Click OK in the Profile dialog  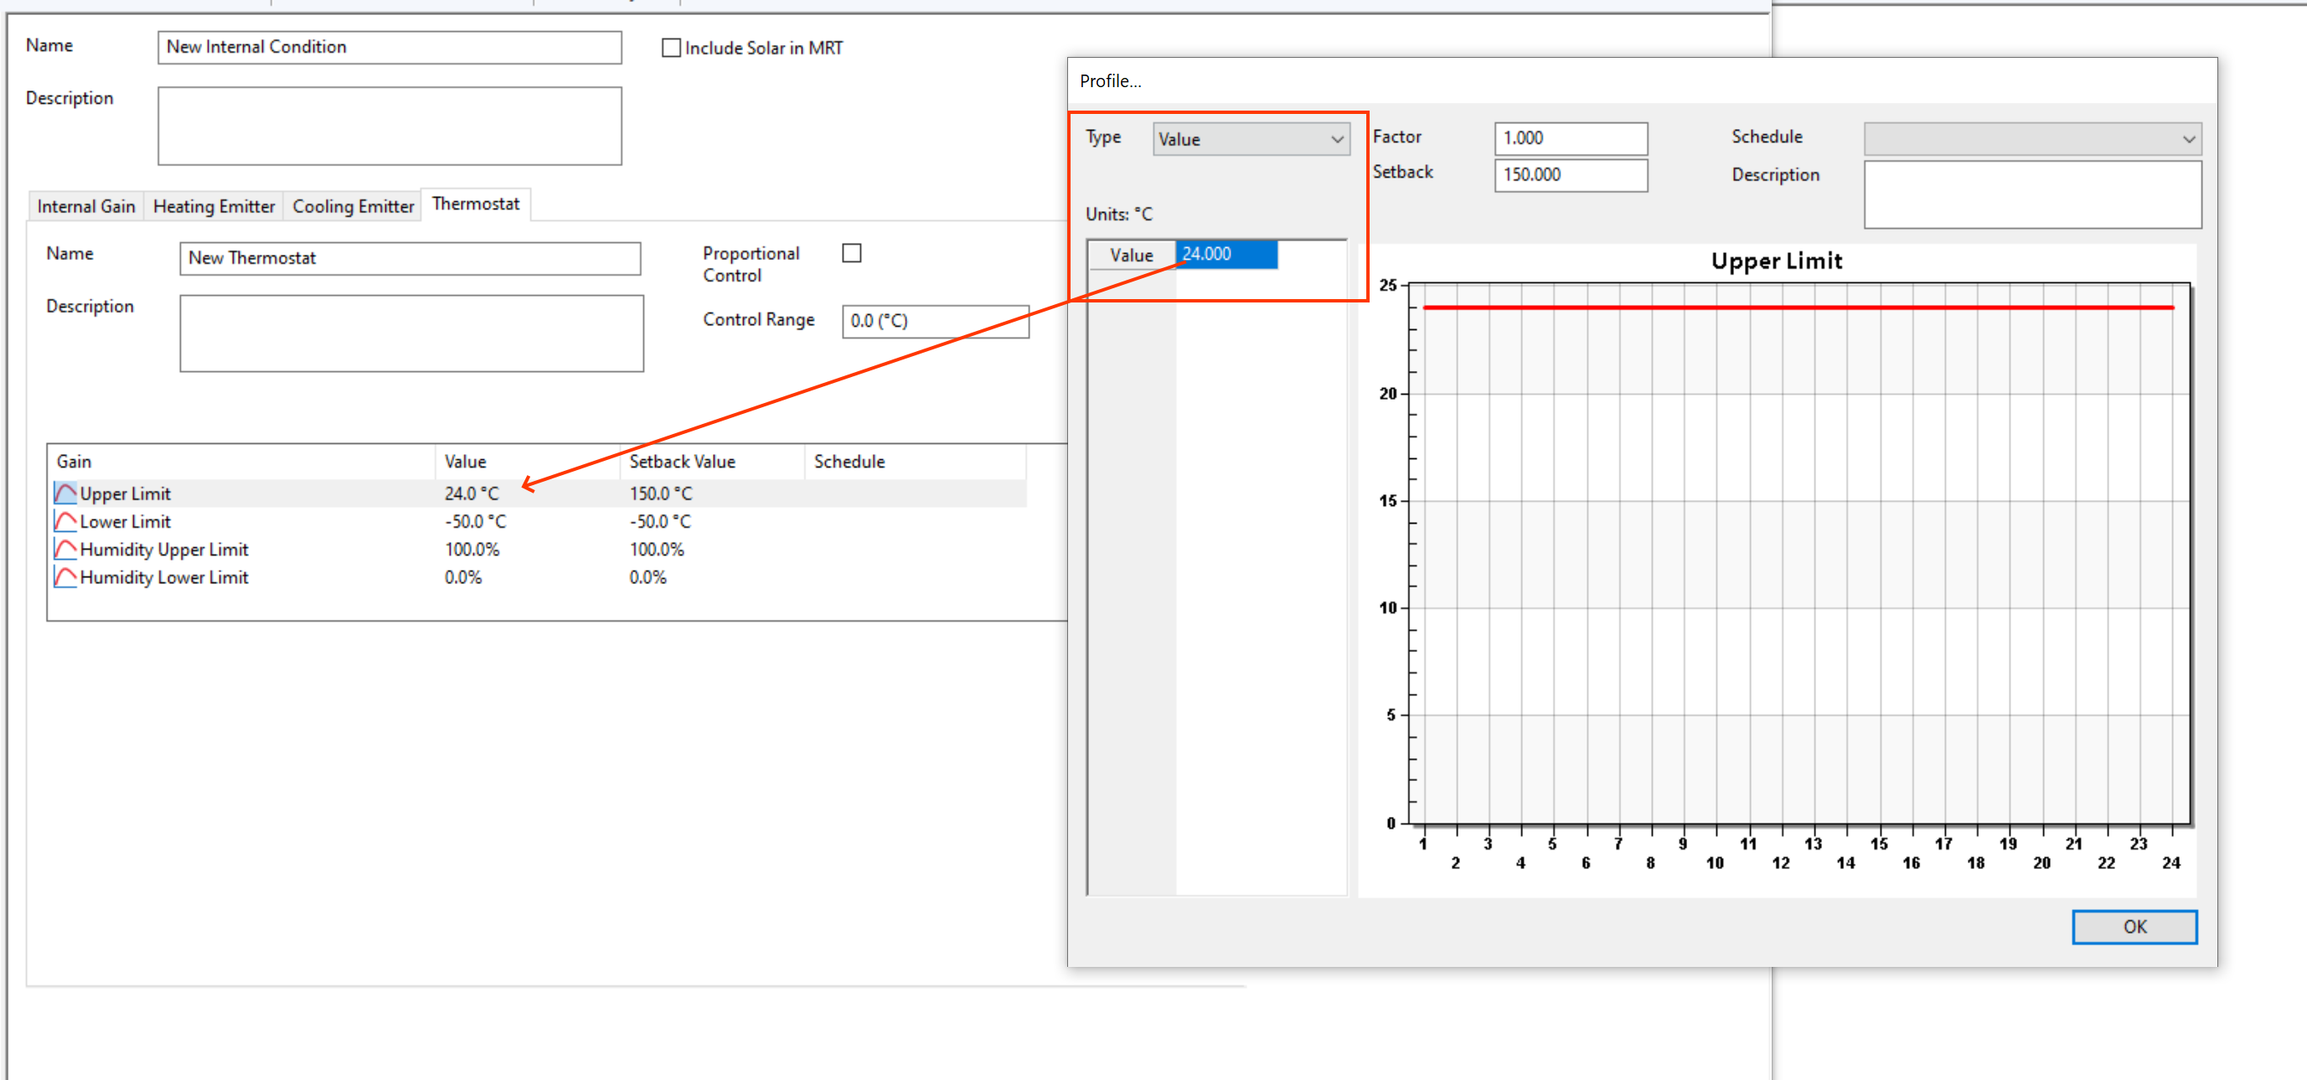pos(2134,926)
